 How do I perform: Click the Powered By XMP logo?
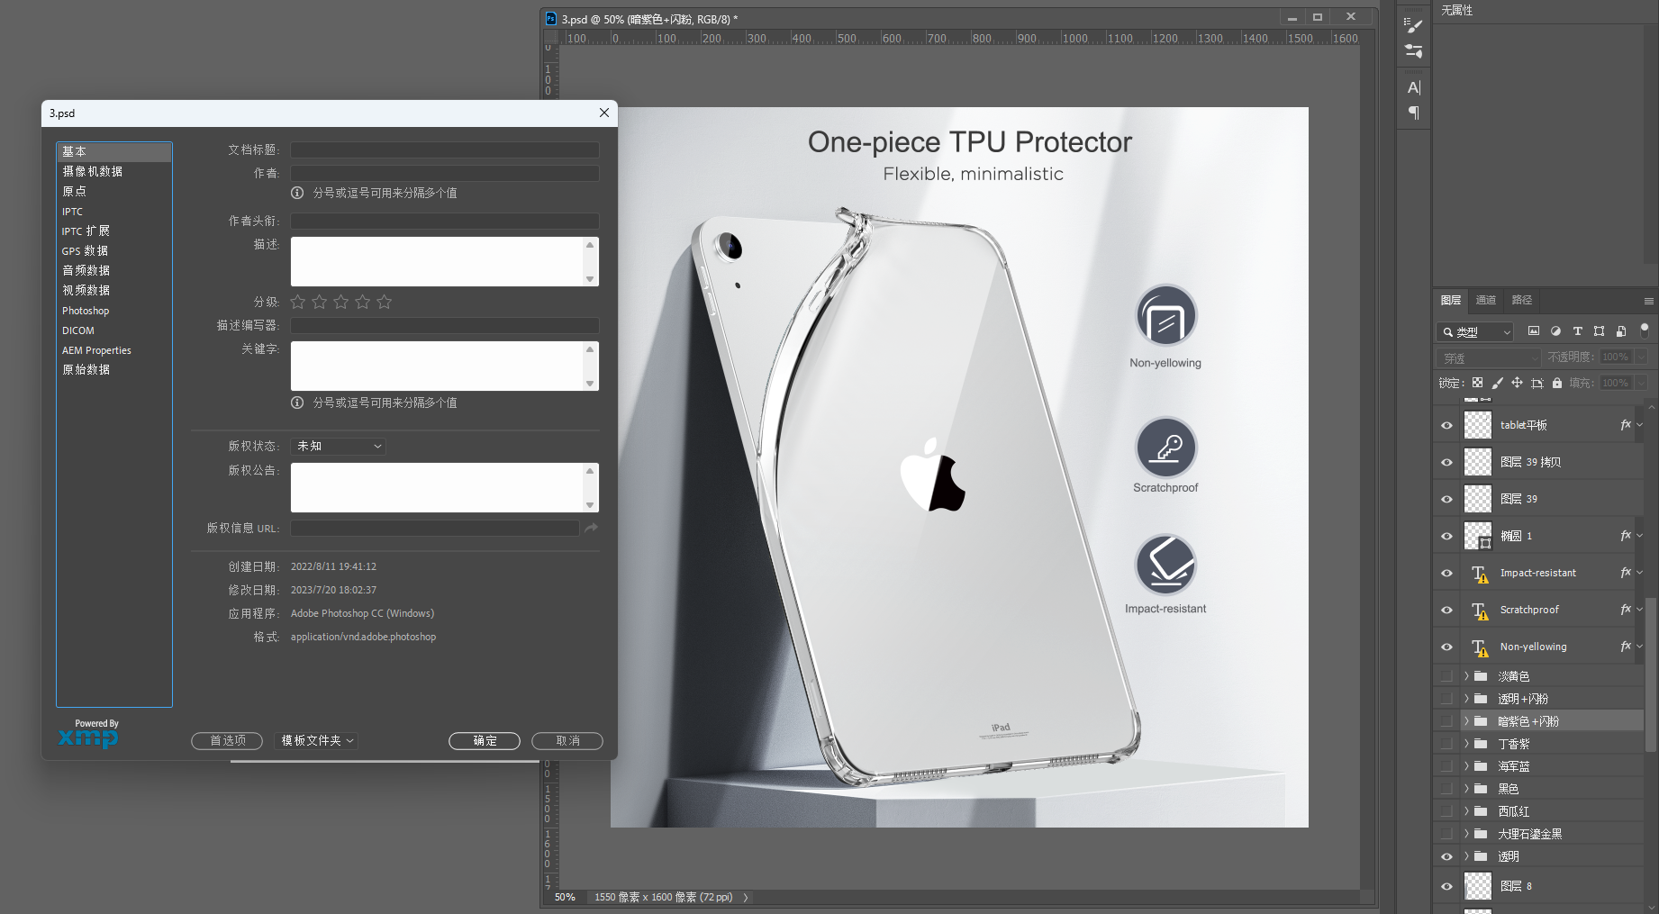point(89,734)
